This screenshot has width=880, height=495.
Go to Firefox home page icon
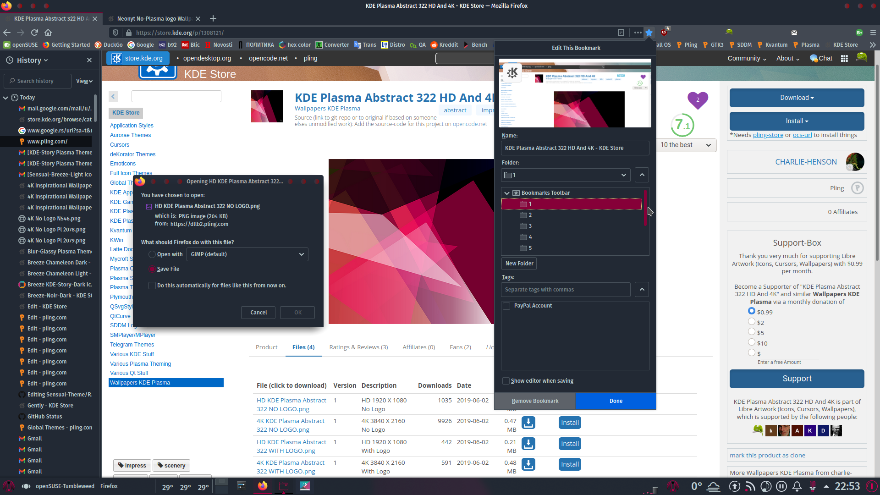tap(48, 33)
